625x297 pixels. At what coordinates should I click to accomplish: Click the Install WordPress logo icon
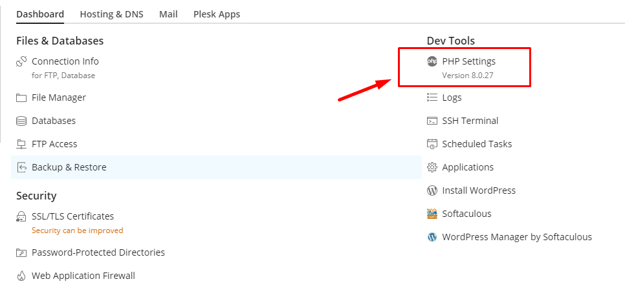[432, 190]
